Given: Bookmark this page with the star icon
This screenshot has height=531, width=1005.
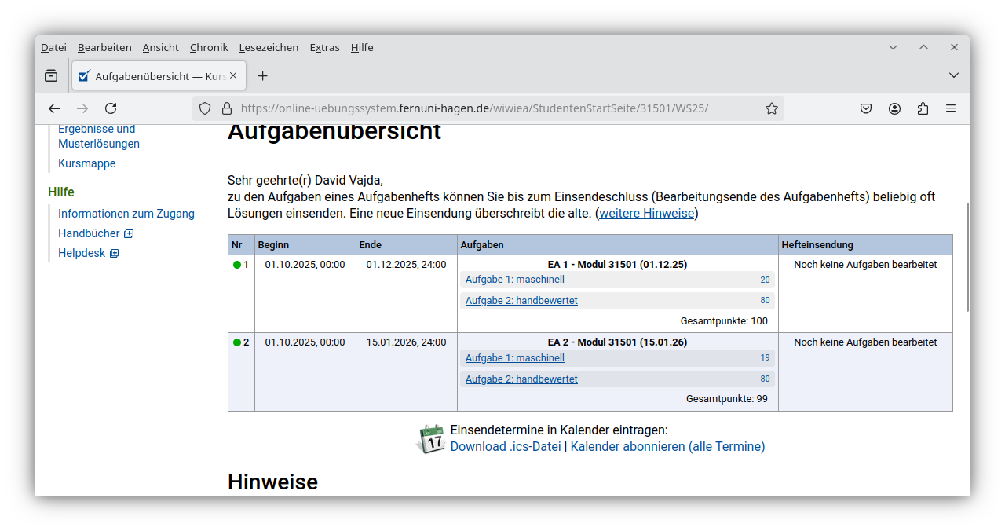Looking at the screenshot, I should (772, 108).
